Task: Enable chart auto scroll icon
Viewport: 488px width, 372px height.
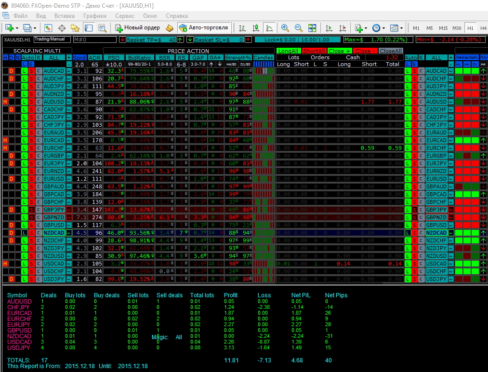Action: coord(329,28)
